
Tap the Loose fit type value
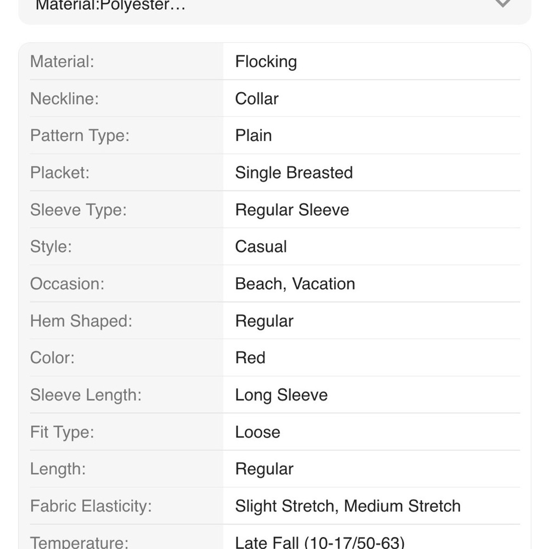(x=257, y=432)
